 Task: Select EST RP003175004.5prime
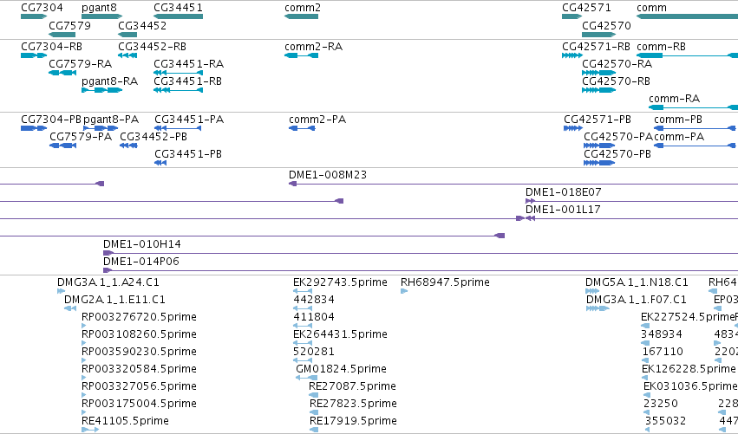click(84, 413)
